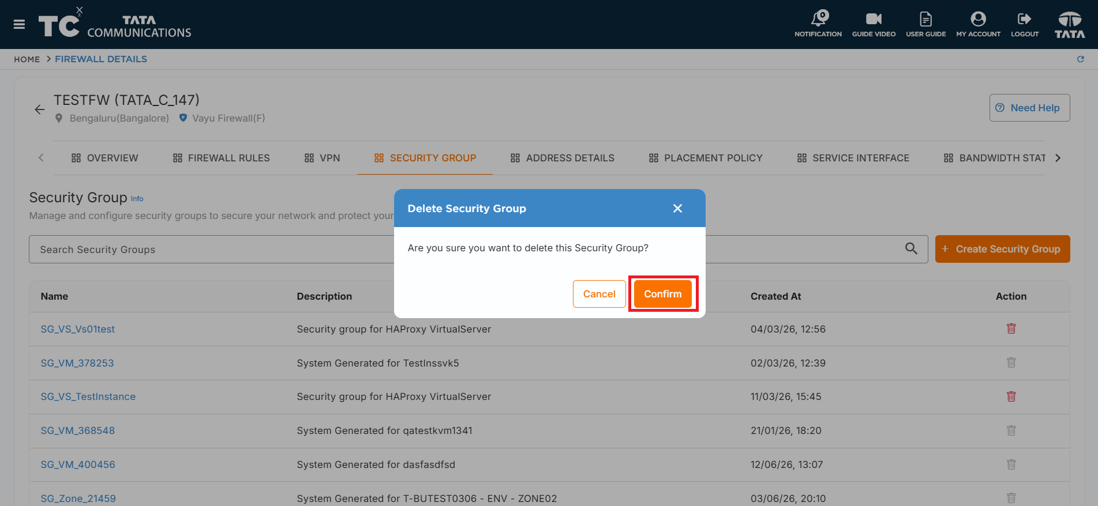Click the Created At column header
Image resolution: width=1098 pixels, height=506 pixels.
click(x=775, y=296)
